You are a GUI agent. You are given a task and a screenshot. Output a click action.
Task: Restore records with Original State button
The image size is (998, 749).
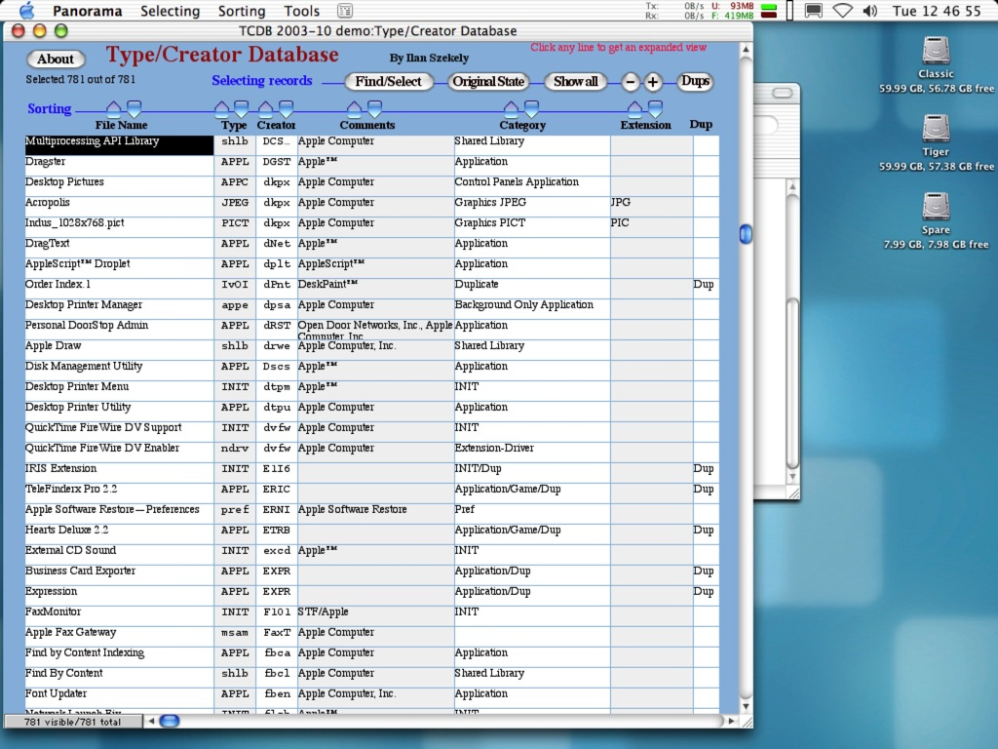point(488,82)
